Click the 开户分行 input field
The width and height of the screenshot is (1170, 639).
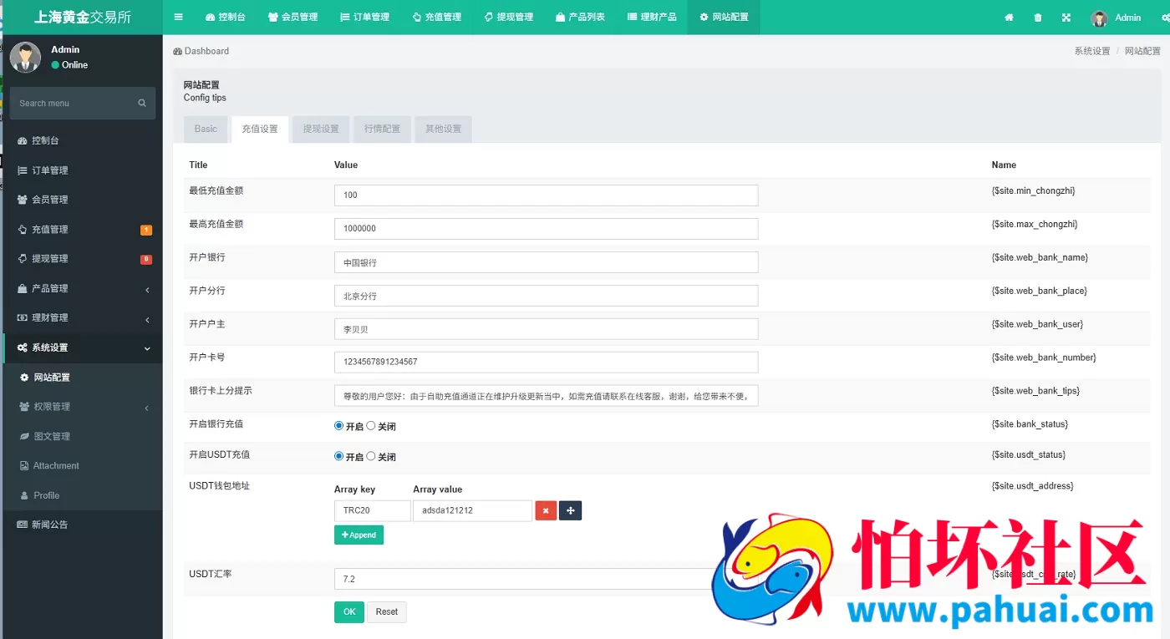546,296
